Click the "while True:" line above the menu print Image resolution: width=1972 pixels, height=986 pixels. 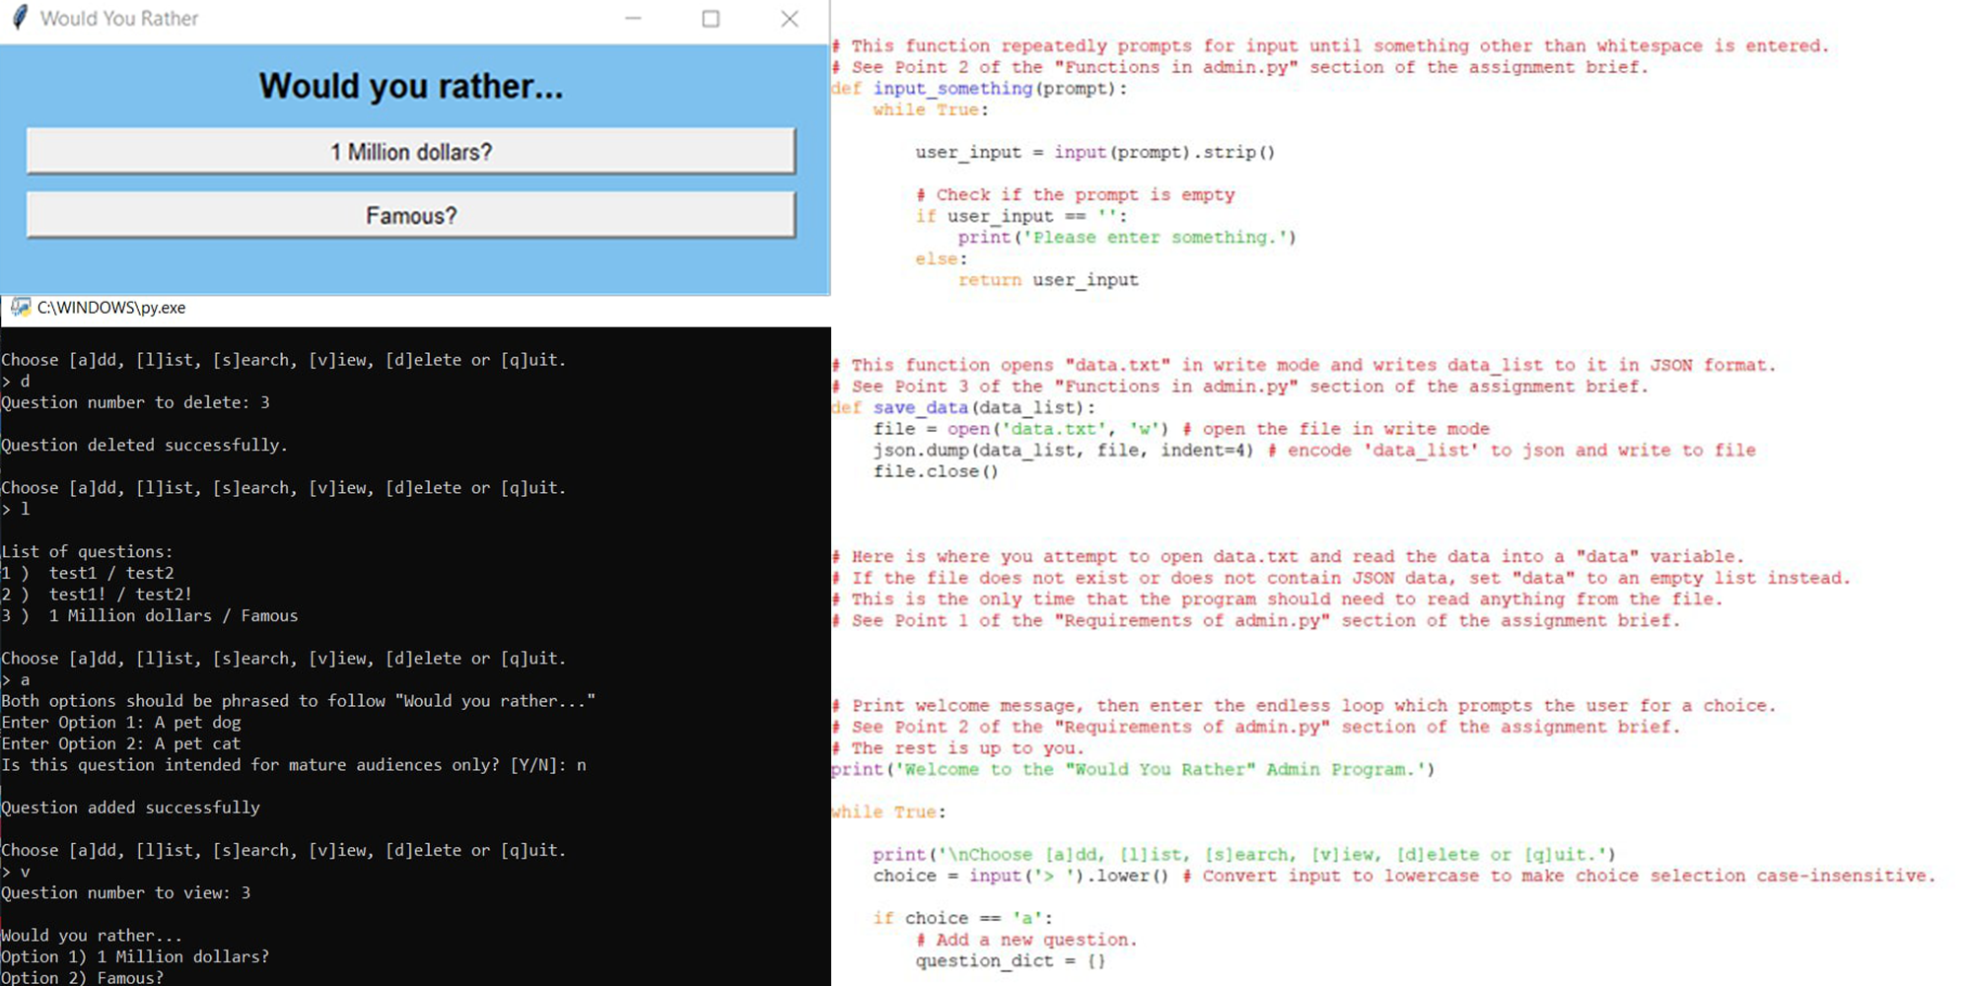click(x=888, y=812)
